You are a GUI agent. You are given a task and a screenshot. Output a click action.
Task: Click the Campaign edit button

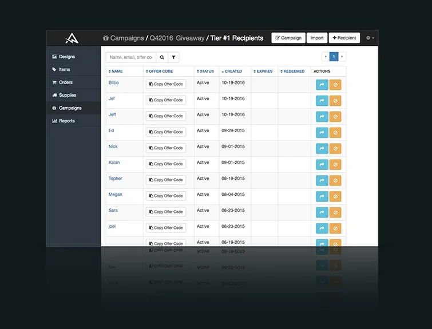point(288,38)
